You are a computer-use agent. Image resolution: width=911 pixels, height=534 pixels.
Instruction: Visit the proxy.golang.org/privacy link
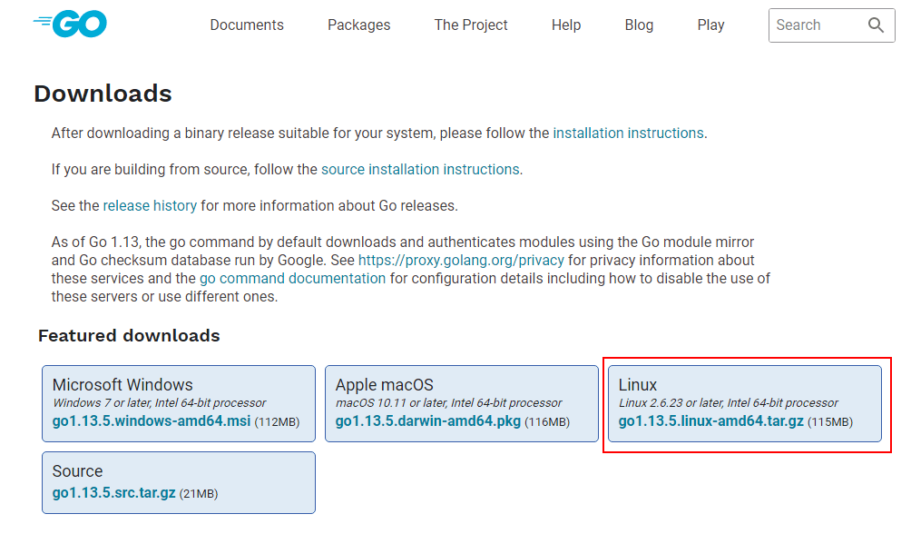(x=461, y=260)
